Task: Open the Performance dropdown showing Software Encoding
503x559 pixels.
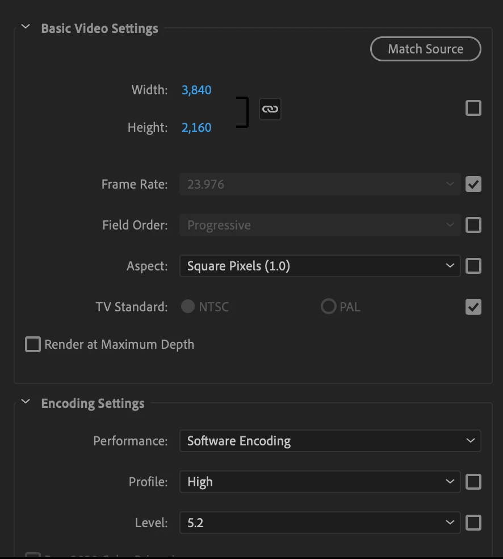Action: [330, 441]
